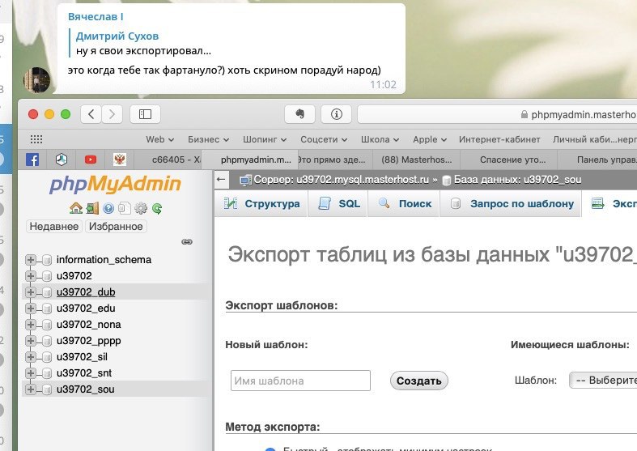Open navigation panel settings gear icon

click(141, 208)
